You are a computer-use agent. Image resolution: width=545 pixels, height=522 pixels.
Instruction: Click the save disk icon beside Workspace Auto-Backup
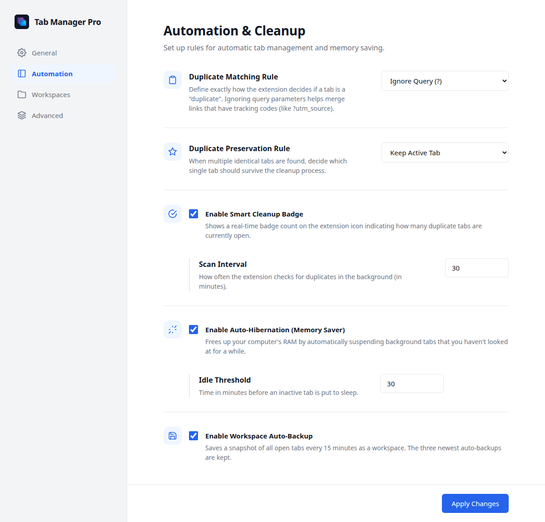pyautogui.click(x=173, y=436)
